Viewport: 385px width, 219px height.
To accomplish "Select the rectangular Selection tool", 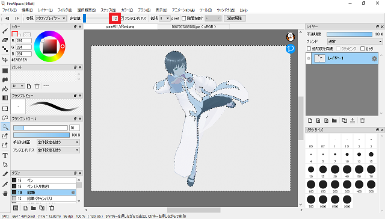I will tap(5, 108).
